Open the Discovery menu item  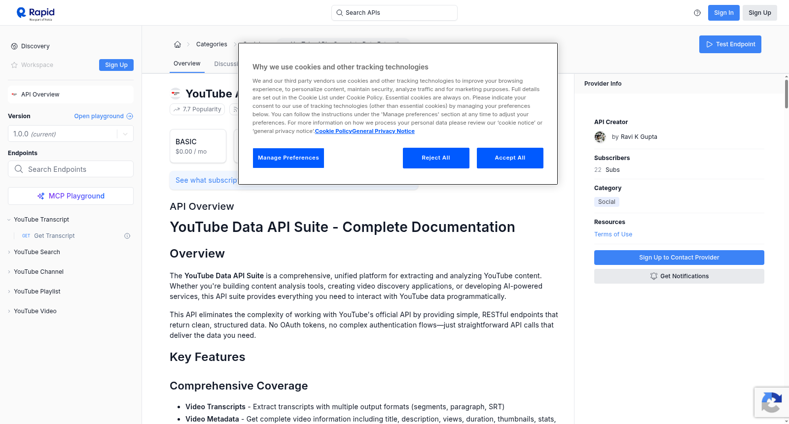pos(35,46)
